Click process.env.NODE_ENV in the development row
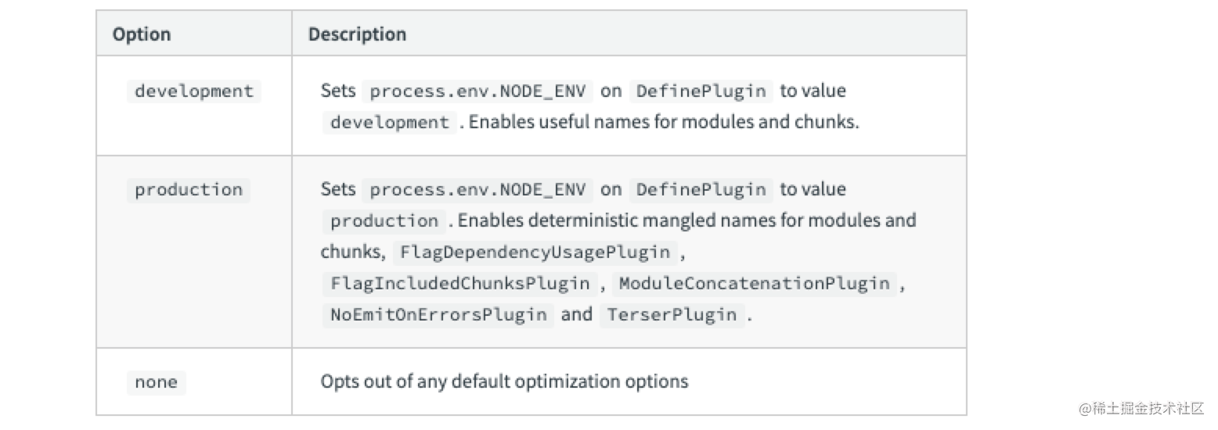The height and width of the screenshot is (430, 1218). pos(477,91)
